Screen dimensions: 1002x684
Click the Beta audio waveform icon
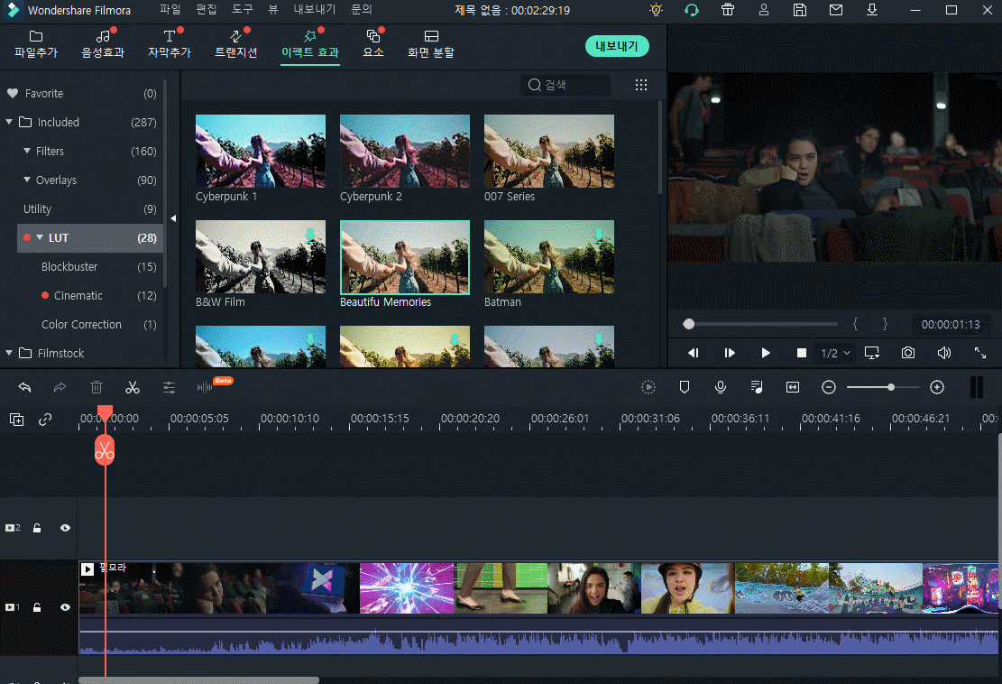(x=205, y=387)
